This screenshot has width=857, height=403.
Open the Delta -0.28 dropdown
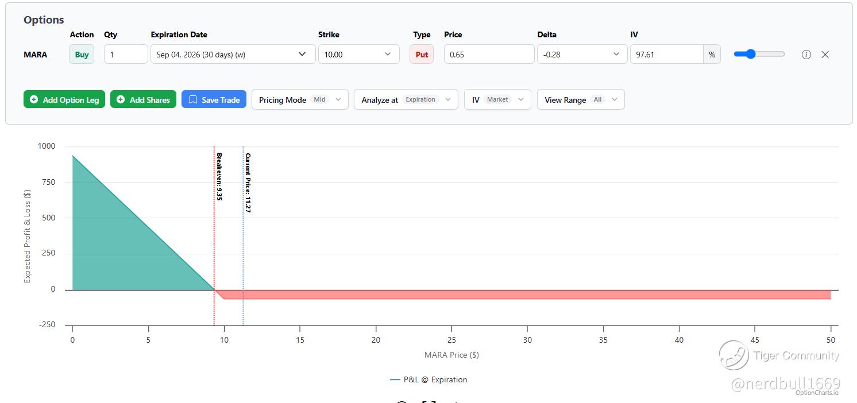click(582, 55)
